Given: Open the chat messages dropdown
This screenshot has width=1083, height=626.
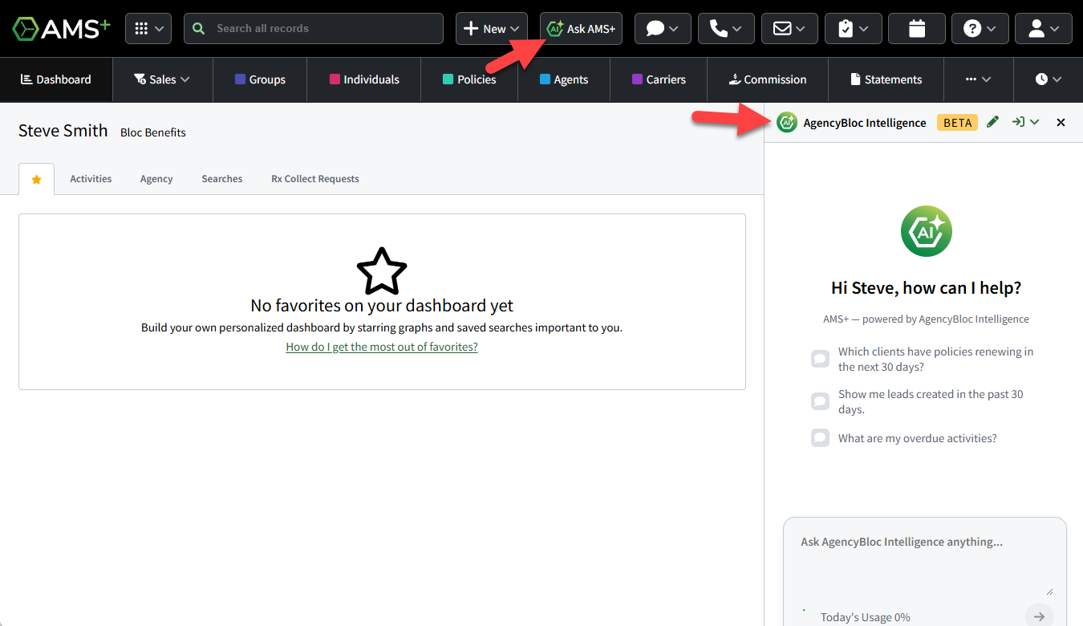Looking at the screenshot, I should click(x=663, y=28).
